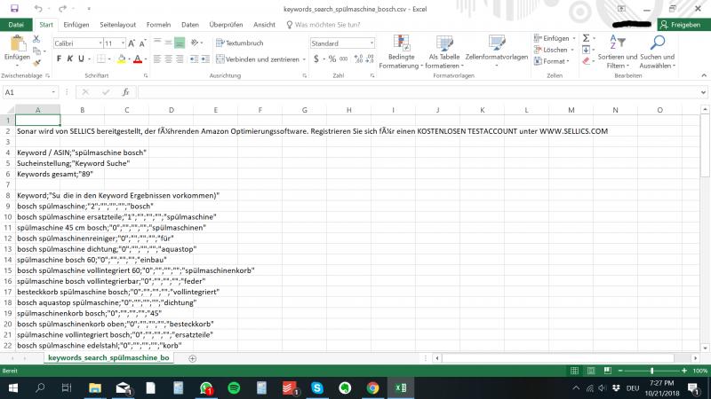This screenshot has width=711, height=399.
Task: Align cell text left
Action: click(x=157, y=59)
